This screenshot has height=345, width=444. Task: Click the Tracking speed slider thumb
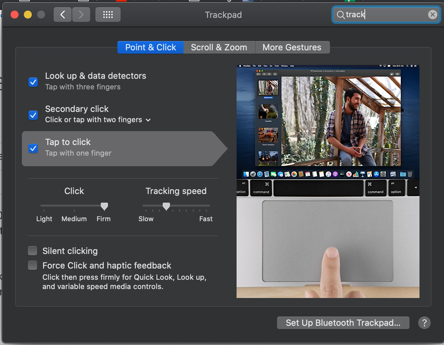166,206
